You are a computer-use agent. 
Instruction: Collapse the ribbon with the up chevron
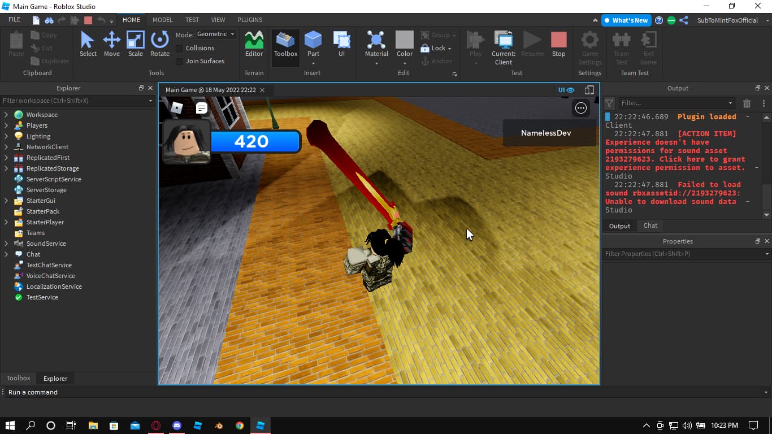tap(595, 20)
